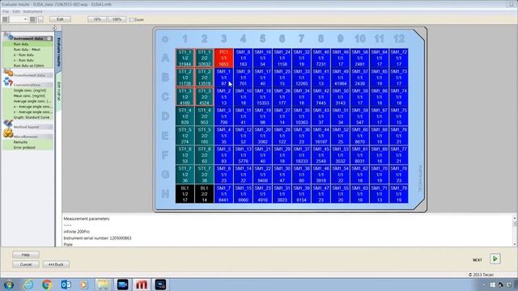Image resolution: width=518 pixels, height=291 pixels.
Task: Click the ST1_7 2/2 well G2
Action: coord(204,175)
